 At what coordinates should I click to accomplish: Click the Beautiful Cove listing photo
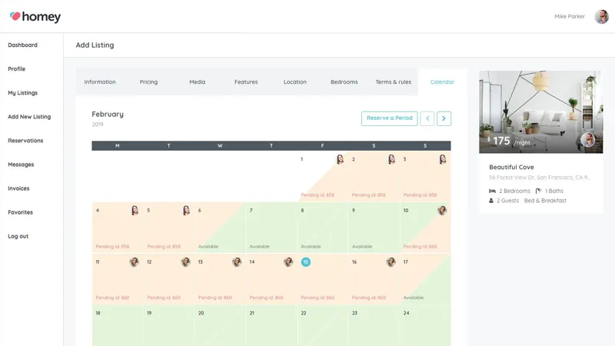(x=541, y=111)
